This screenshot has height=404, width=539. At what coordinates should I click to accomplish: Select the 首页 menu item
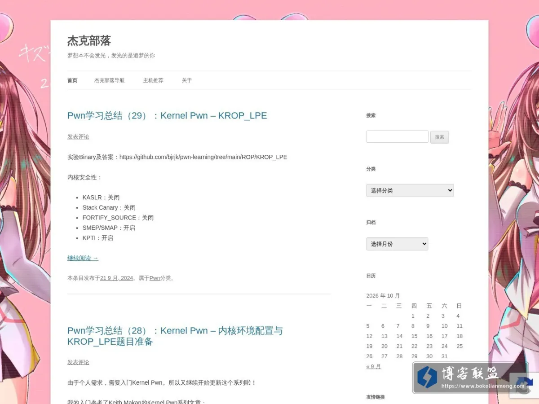pos(72,80)
